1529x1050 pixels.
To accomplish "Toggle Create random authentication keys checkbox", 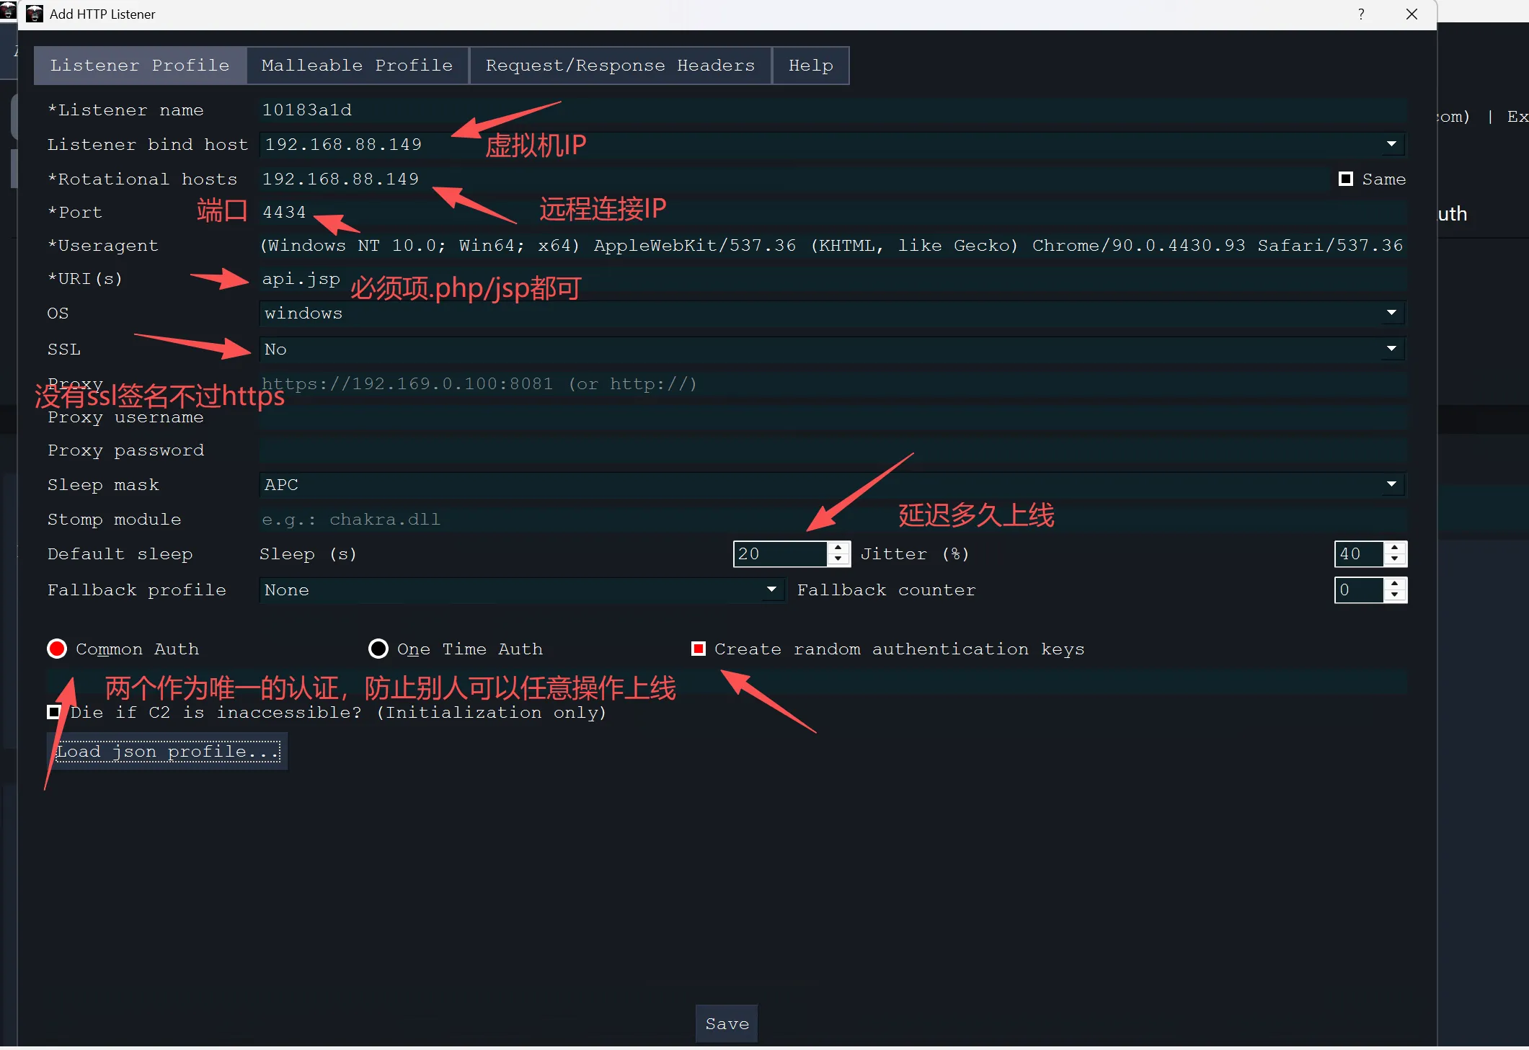I will 698,649.
